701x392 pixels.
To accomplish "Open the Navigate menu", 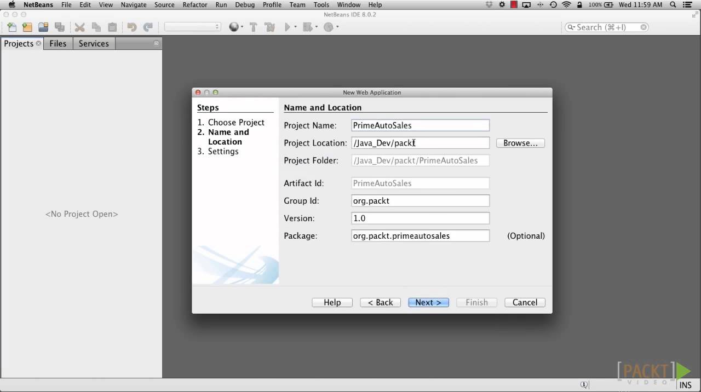I will pyautogui.click(x=134, y=5).
